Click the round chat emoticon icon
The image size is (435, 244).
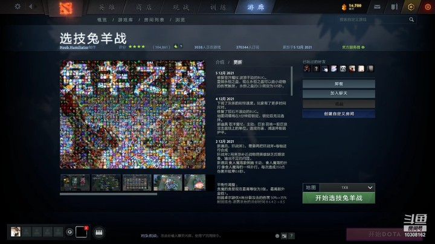point(277,236)
